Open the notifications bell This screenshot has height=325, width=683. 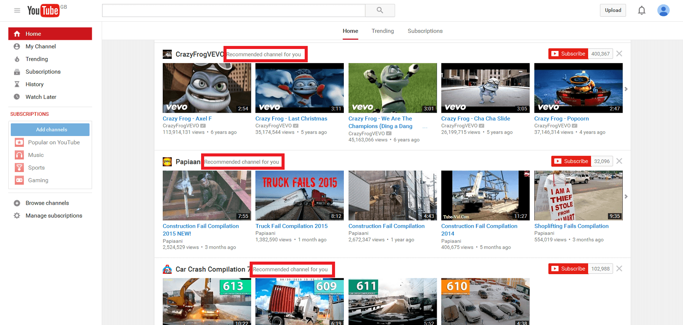point(642,10)
